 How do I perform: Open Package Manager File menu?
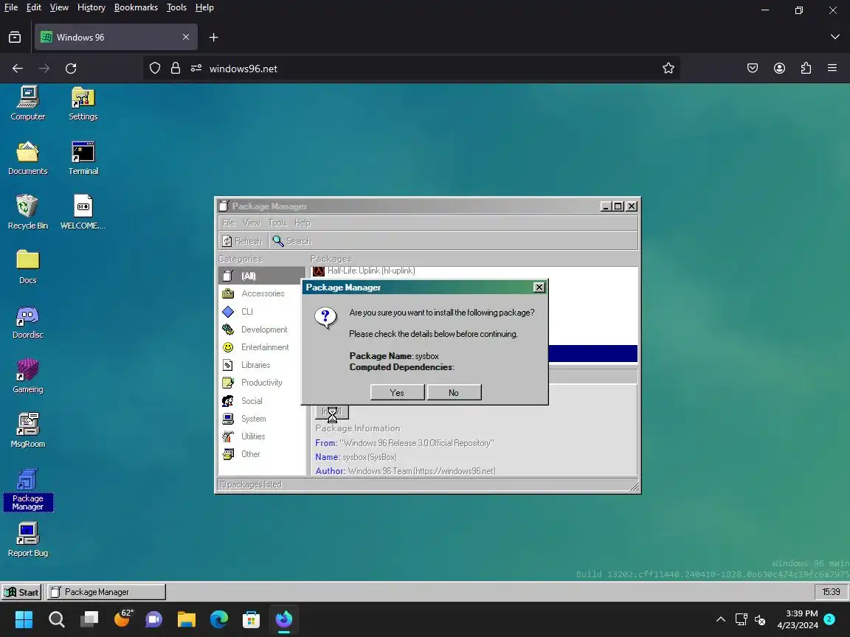pyautogui.click(x=228, y=223)
